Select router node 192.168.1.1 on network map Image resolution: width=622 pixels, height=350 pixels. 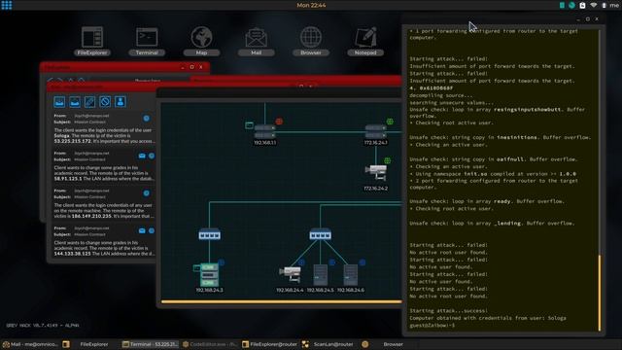tap(264, 131)
